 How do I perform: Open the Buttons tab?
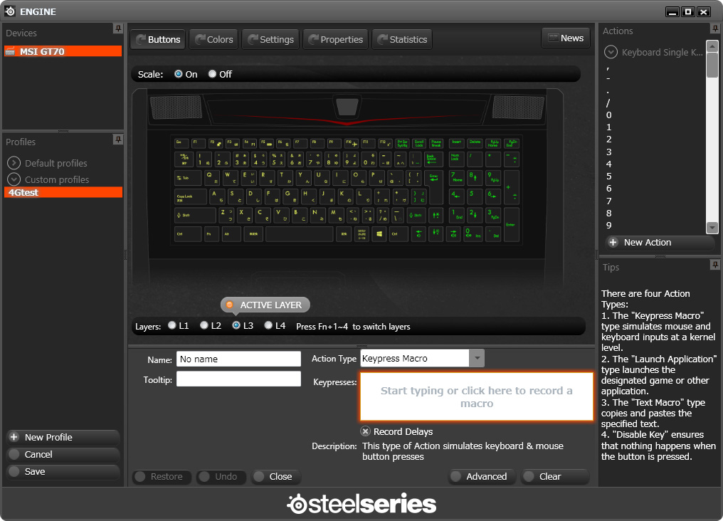pyautogui.click(x=158, y=39)
